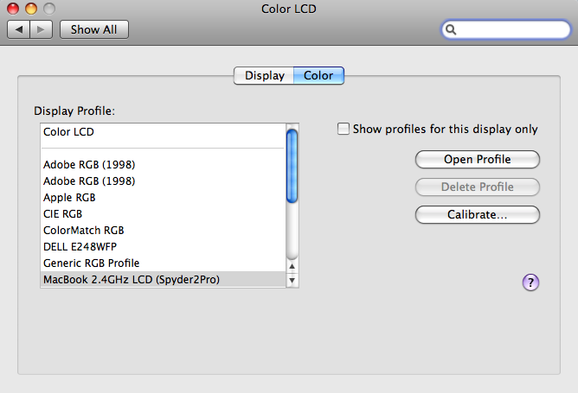Select the second Adobe RGB (1998) profile
This screenshot has height=393, width=578.
pos(163,181)
